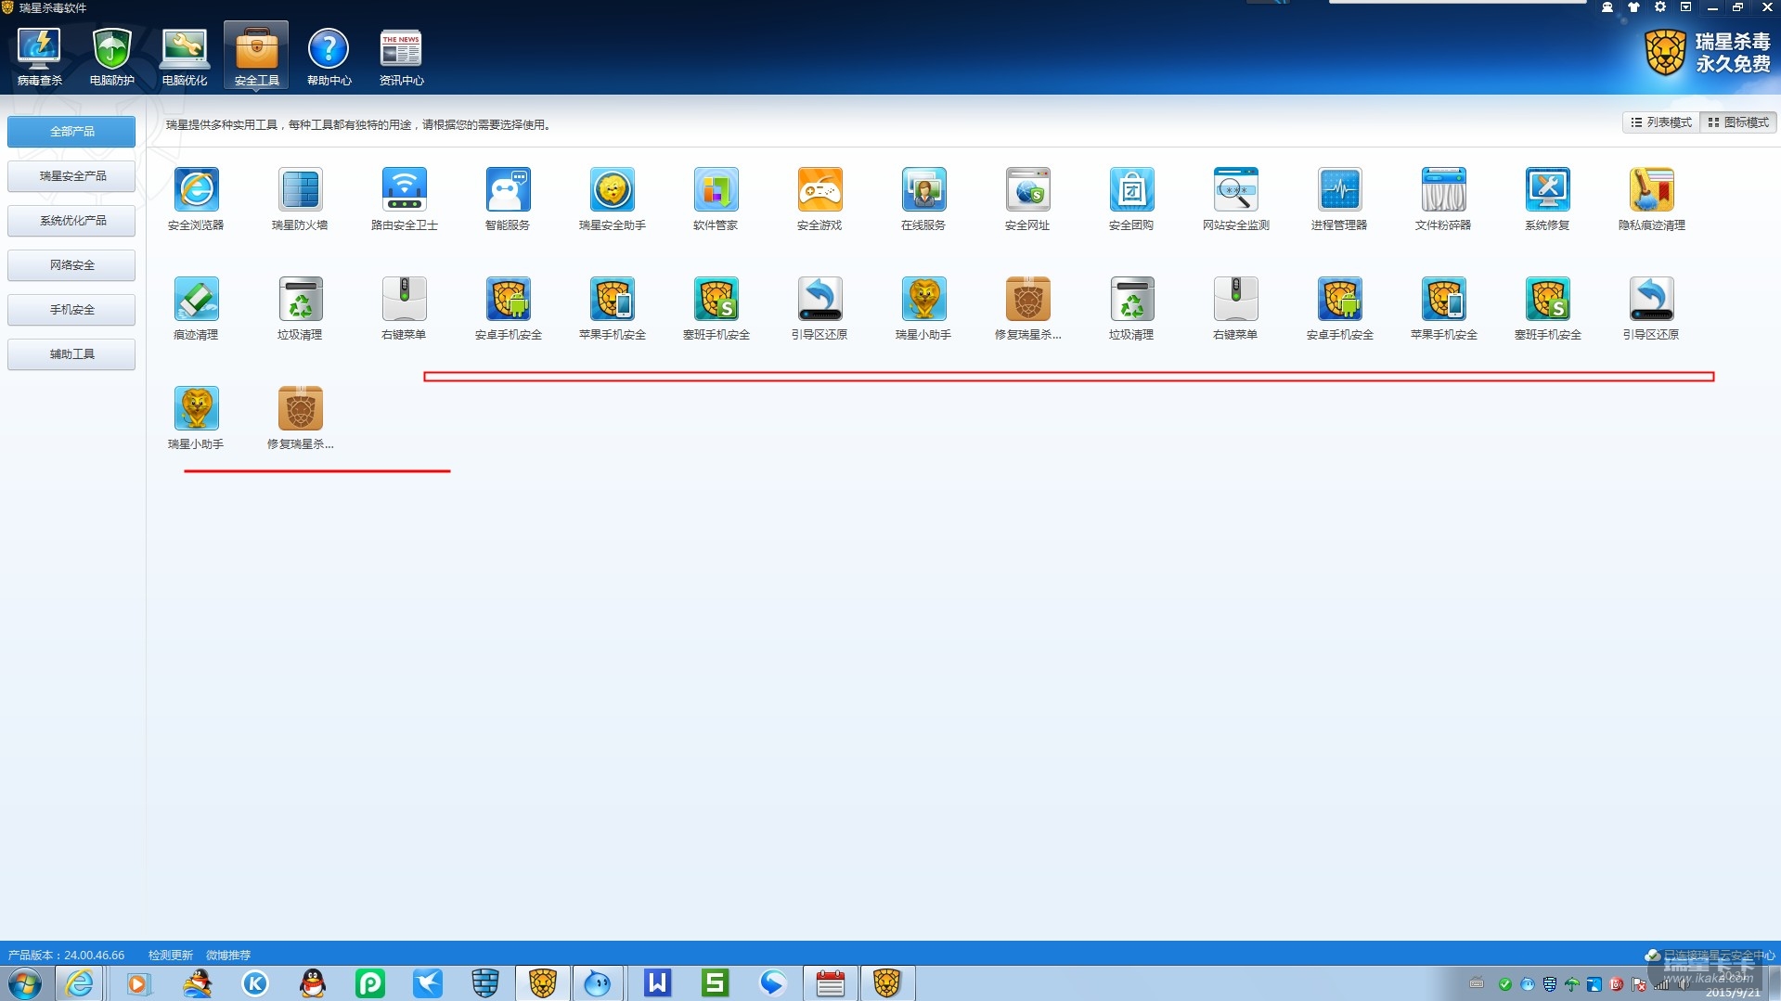
Task: Open the 安全浏览器 secure browser tool
Action: click(x=196, y=199)
